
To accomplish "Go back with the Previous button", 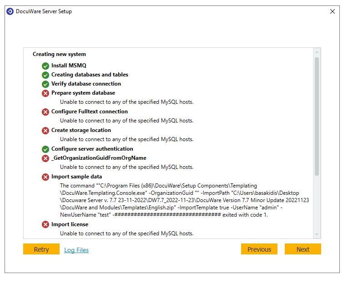I will point(259,249).
